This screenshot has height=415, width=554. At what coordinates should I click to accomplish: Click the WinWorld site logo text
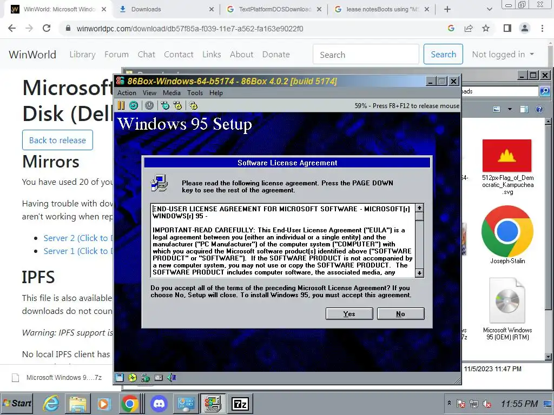[32, 55]
